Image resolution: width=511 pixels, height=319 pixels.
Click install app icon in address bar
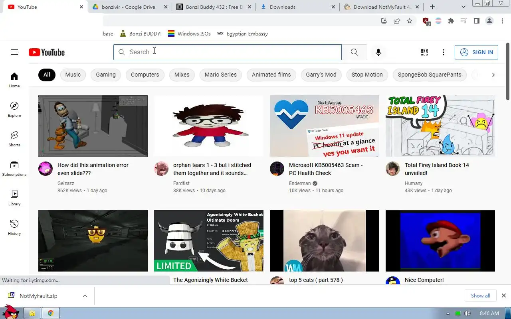pyautogui.click(x=384, y=21)
